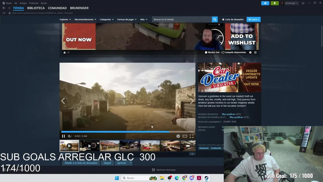Open the announcements megaphone button
Image resolution: width=323 pixels, height=182 pixels.
point(265,3)
